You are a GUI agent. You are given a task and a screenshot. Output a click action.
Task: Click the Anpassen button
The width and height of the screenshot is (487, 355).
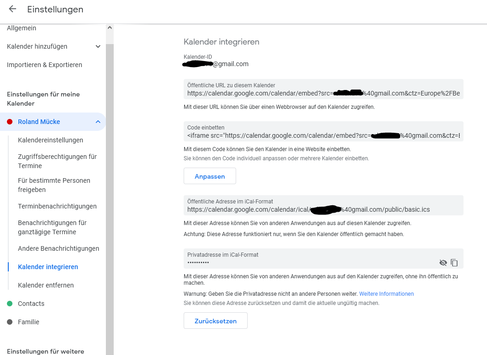point(209,176)
